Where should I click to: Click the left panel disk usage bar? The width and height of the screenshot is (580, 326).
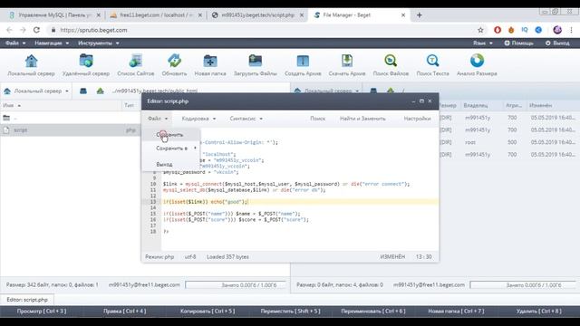tap(236, 285)
